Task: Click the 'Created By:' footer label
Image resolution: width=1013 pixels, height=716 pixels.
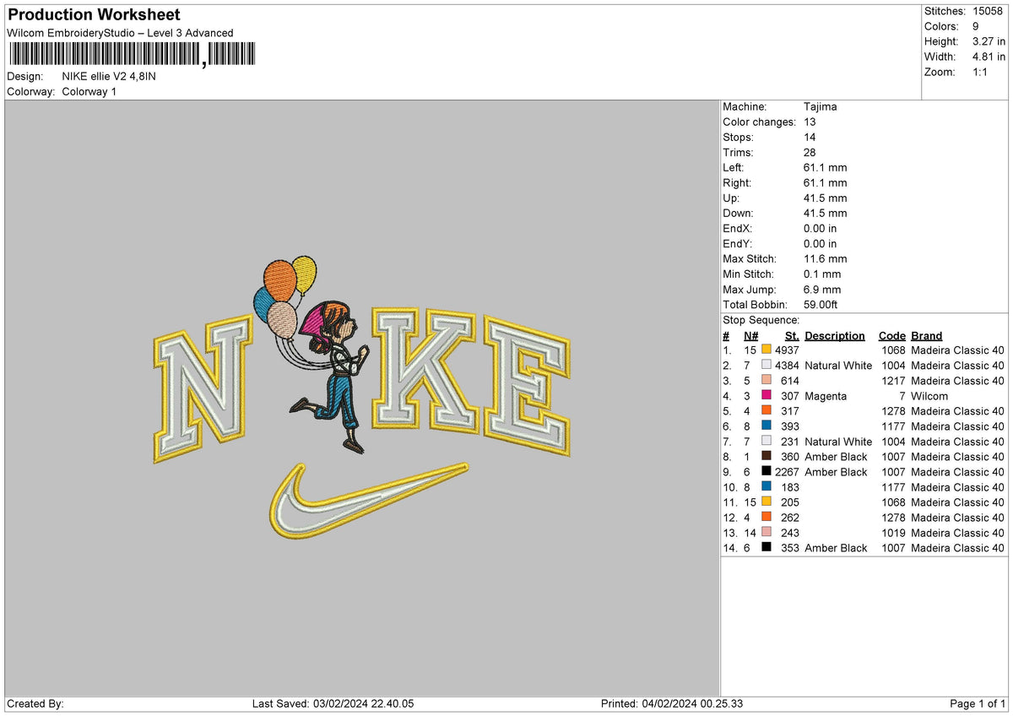Action: click(35, 704)
